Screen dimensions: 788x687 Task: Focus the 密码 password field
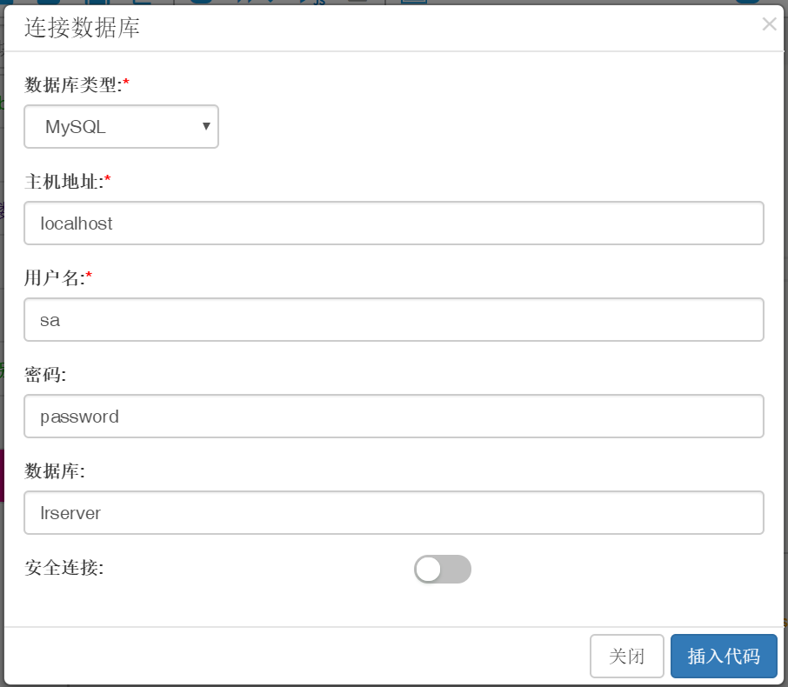pos(393,417)
